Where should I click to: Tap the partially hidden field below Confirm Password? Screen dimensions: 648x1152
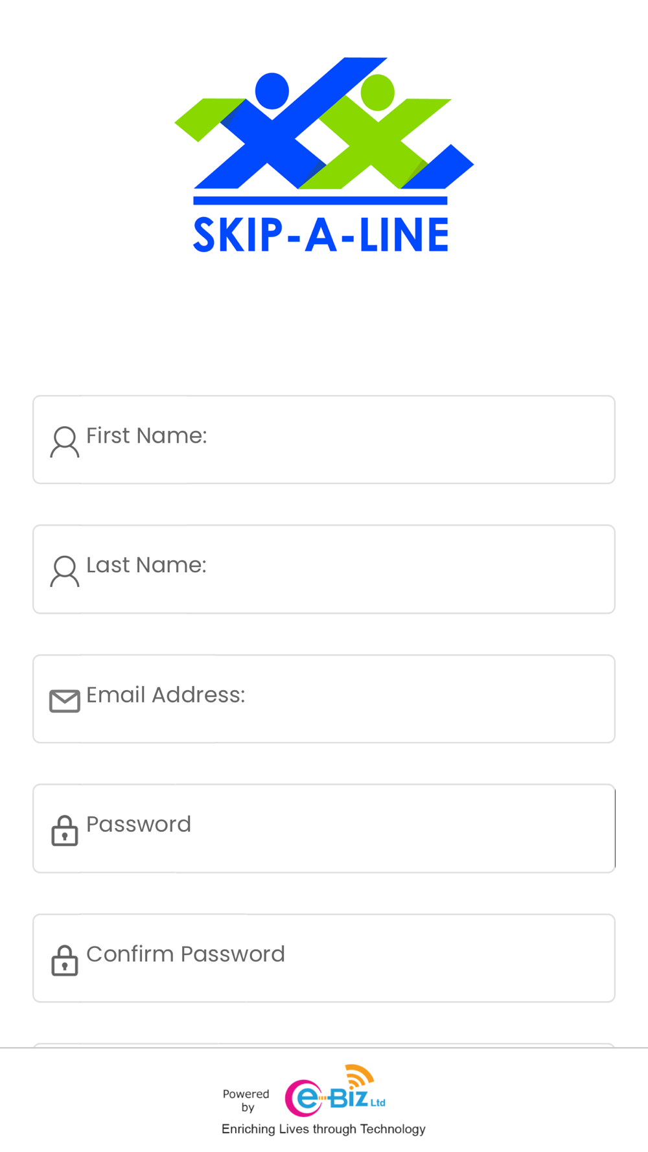pos(324,1045)
